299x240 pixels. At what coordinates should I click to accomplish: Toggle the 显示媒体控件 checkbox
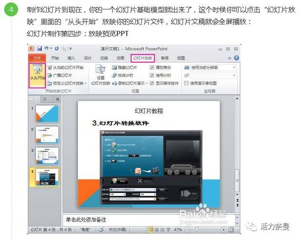coord(152,83)
